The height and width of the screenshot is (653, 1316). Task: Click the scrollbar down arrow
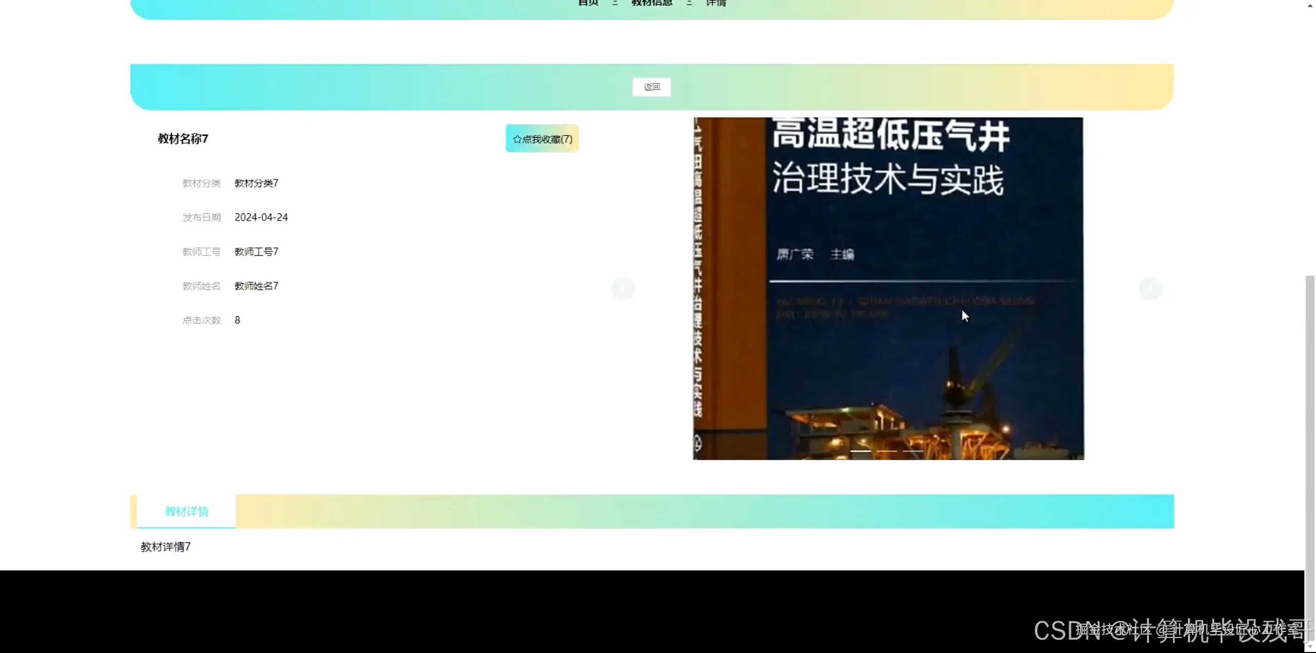pyautogui.click(x=1310, y=647)
